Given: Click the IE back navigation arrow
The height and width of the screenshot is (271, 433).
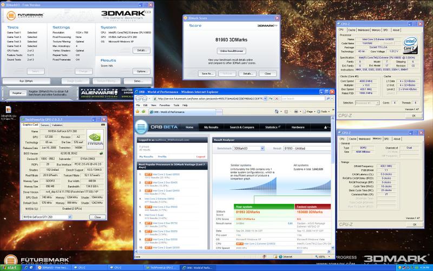Looking at the screenshot, I should click(138, 99).
